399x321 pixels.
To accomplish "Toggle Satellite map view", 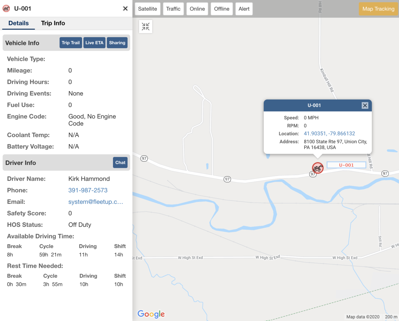I will [147, 9].
